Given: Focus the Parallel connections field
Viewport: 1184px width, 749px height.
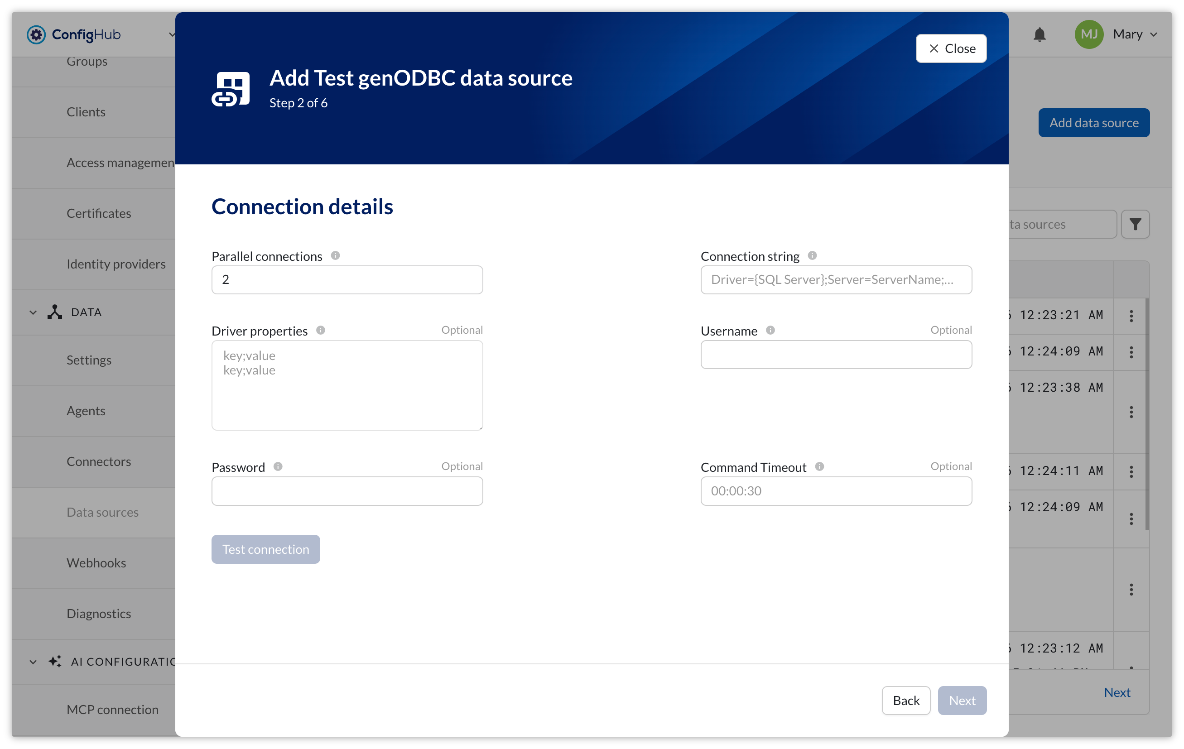Looking at the screenshot, I should point(347,280).
